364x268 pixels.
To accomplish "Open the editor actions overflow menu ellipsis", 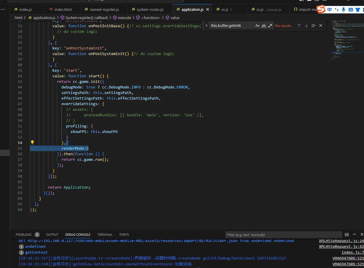I will click(4, 9).
